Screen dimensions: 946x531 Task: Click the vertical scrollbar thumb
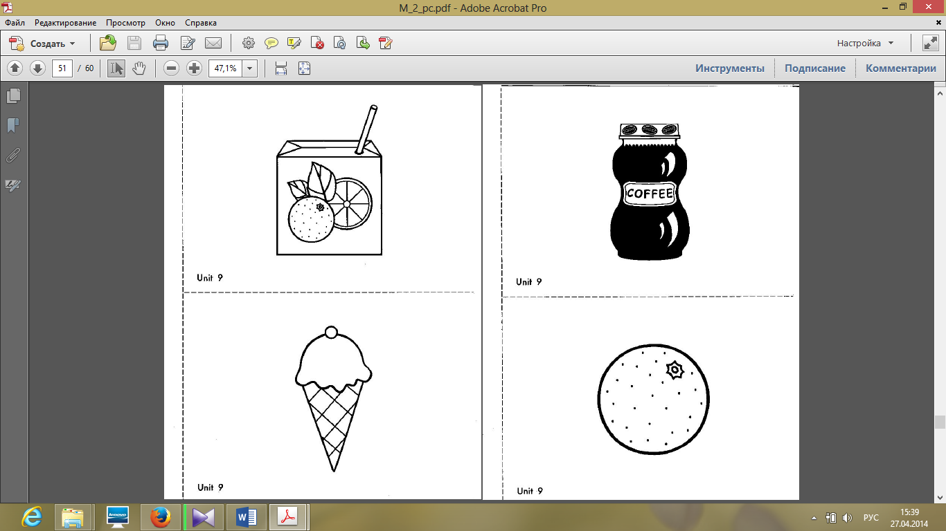940,422
